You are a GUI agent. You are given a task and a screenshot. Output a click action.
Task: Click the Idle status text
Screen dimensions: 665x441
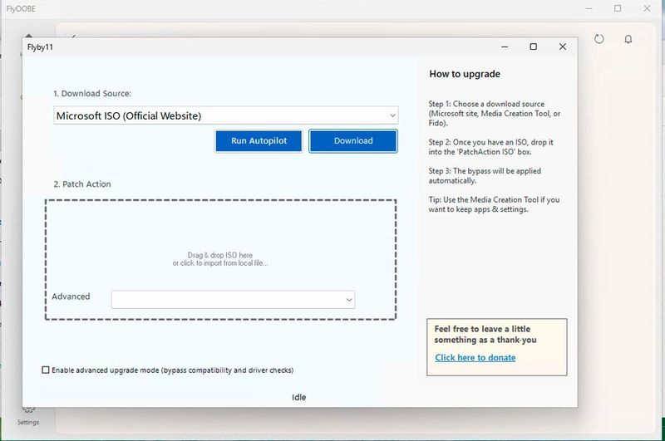tap(299, 397)
